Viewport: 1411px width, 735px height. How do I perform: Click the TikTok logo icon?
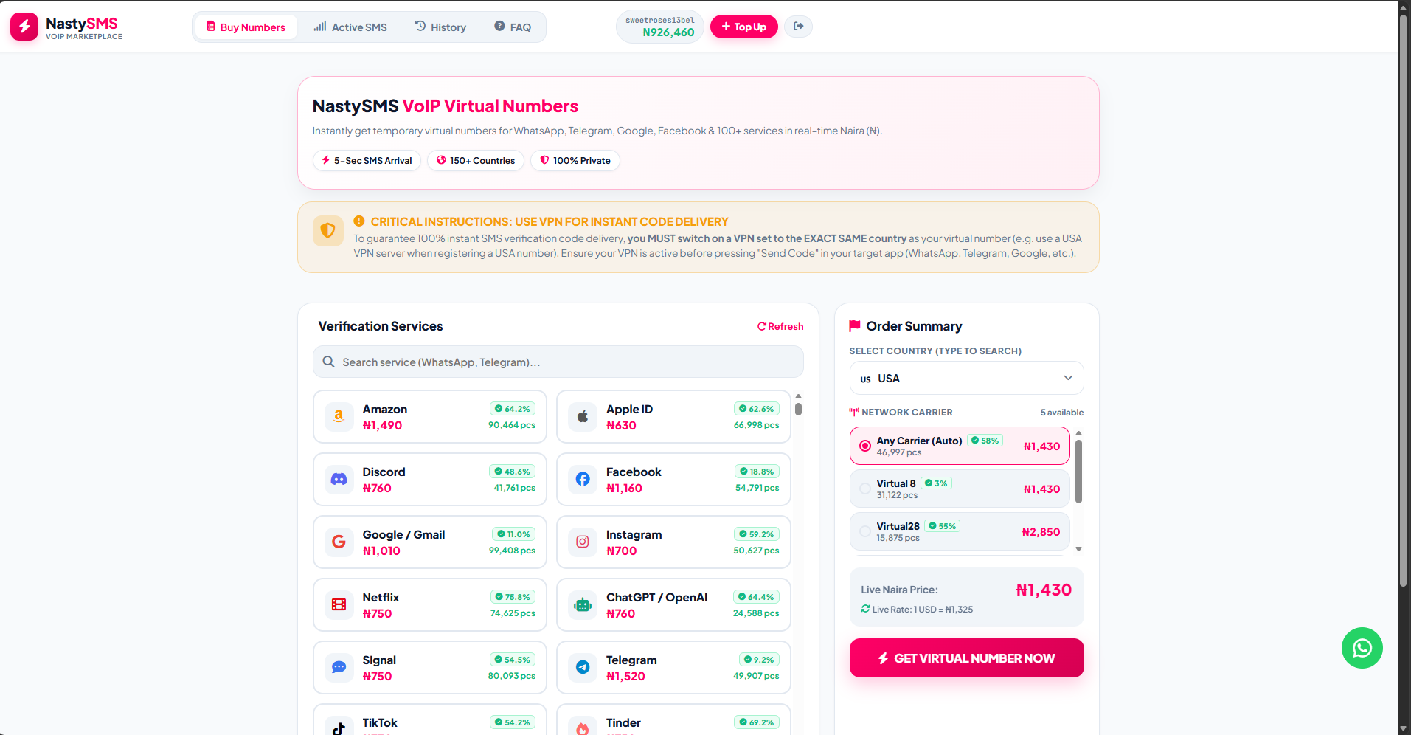[x=339, y=727]
